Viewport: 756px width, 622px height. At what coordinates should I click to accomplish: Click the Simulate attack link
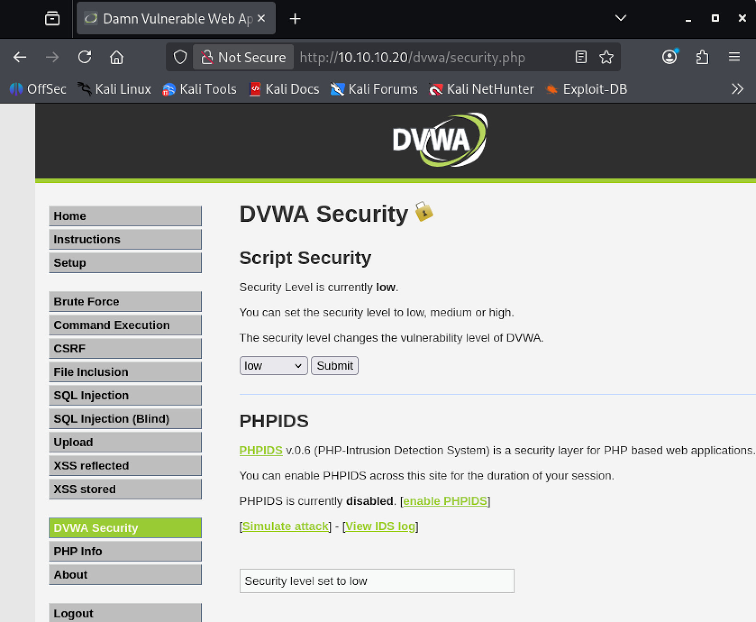pos(285,526)
